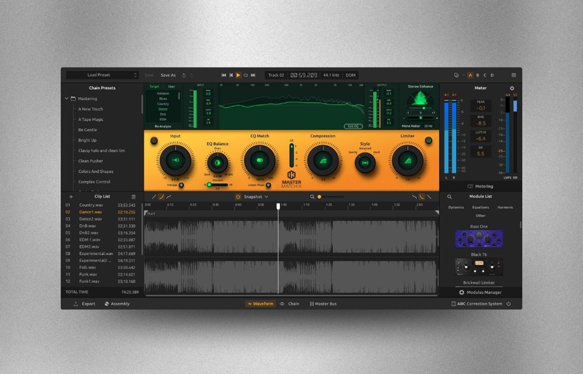Image resolution: width=583 pixels, height=374 pixels.
Task: Choose the highlighted curved fade-in icon
Action: pyautogui.click(x=162, y=197)
